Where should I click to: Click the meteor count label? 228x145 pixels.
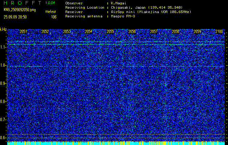[51, 12]
